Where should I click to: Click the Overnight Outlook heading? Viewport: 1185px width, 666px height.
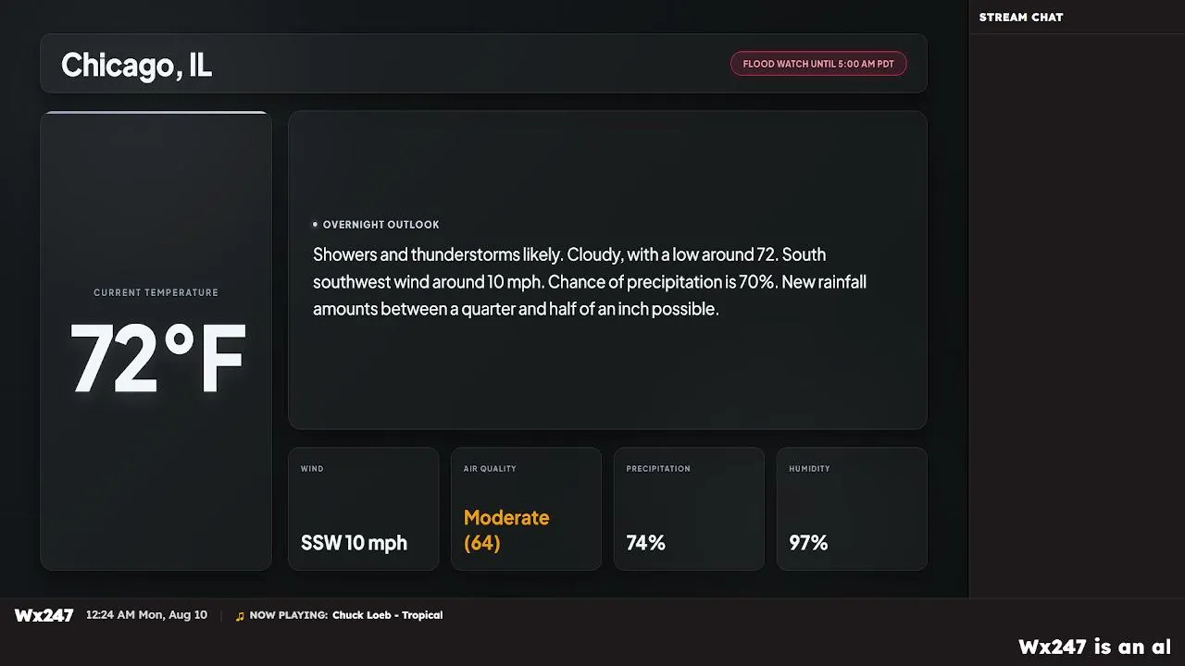(381, 225)
